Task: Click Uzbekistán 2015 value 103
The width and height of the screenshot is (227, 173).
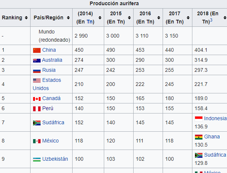Action: [111, 159]
